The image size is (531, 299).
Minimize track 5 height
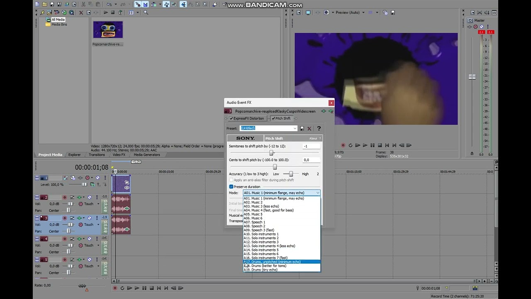coord(37,258)
